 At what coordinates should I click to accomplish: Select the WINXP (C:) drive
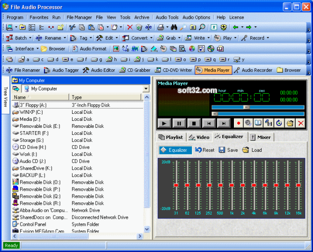[x=31, y=112]
